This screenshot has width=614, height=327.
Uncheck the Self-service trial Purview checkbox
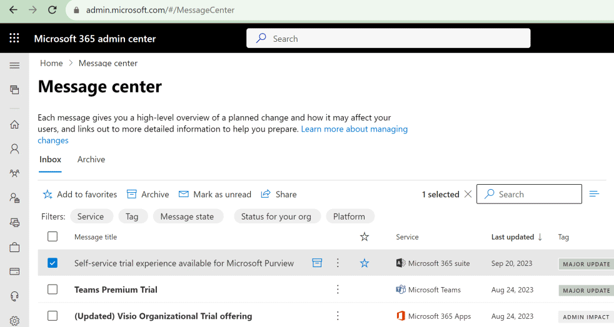click(x=53, y=263)
